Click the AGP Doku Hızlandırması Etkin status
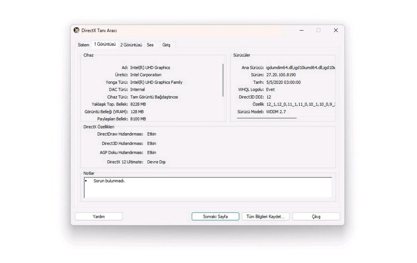 [151, 152]
